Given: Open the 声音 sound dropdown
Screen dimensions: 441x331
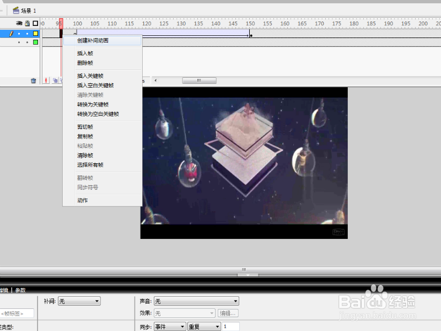Looking at the screenshot, I should (196, 301).
